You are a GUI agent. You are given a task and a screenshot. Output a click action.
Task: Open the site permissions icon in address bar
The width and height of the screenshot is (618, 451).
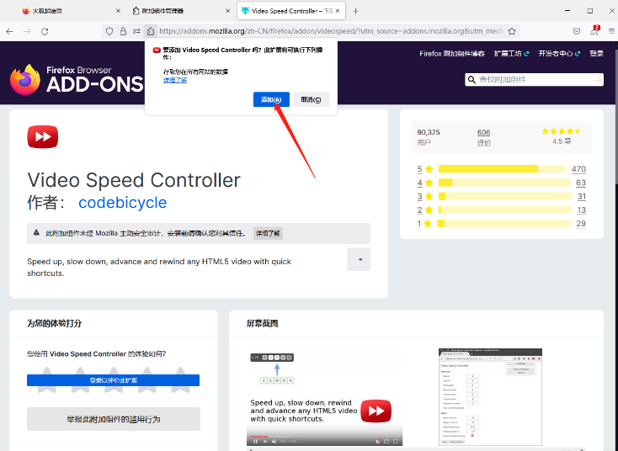point(136,31)
